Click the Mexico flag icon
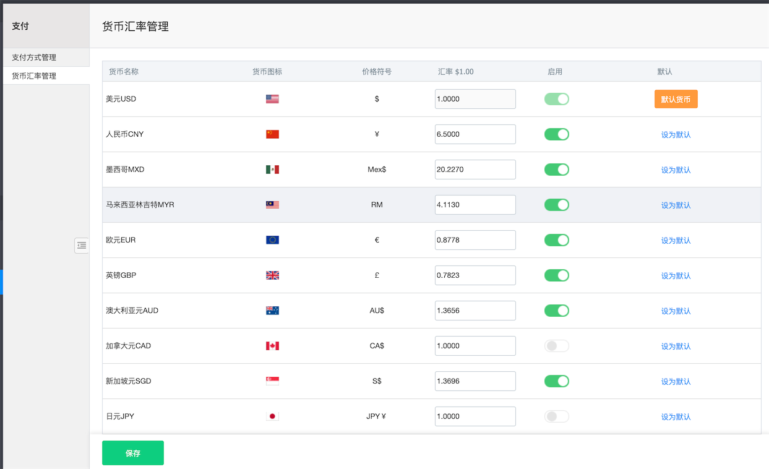Image resolution: width=769 pixels, height=469 pixels. click(x=272, y=170)
